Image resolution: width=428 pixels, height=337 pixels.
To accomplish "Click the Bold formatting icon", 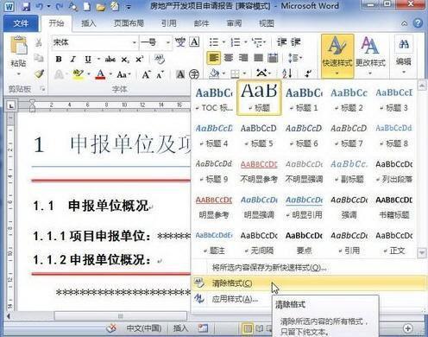I will tap(59, 60).
